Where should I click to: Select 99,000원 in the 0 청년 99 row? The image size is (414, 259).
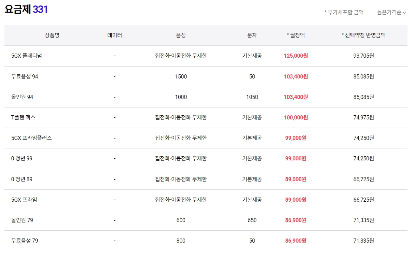pos(296,158)
